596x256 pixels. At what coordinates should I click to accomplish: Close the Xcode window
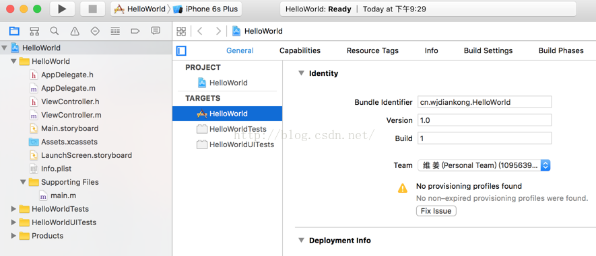point(10,9)
